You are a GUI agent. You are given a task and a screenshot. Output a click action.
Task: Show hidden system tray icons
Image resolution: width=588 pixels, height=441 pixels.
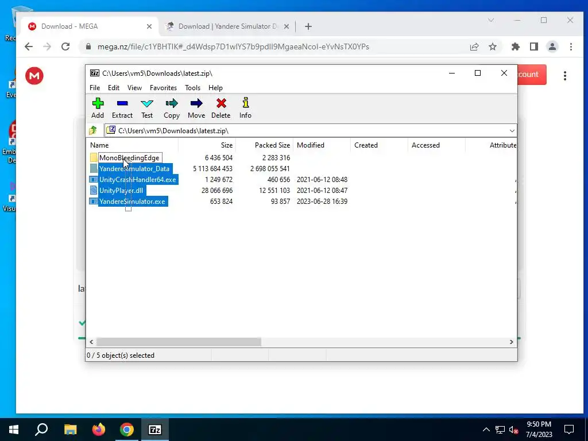pos(486,430)
